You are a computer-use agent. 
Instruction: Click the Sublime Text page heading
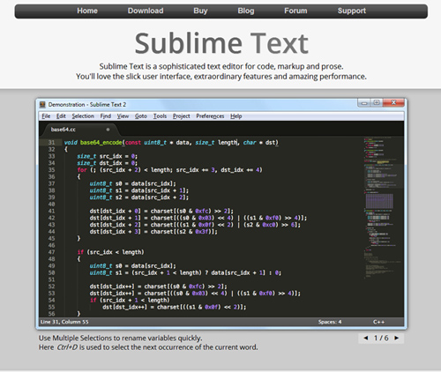click(221, 43)
